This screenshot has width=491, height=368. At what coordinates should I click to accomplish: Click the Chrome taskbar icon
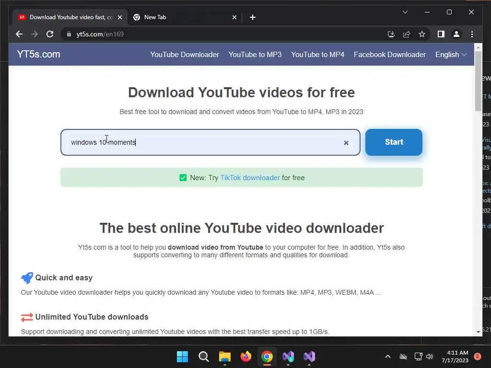pos(267,356)
